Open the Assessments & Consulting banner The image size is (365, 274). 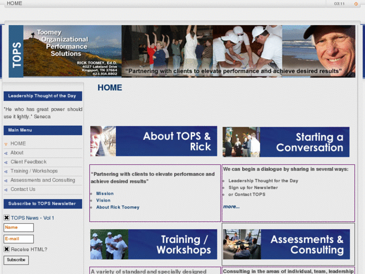(x=286, y=244)
